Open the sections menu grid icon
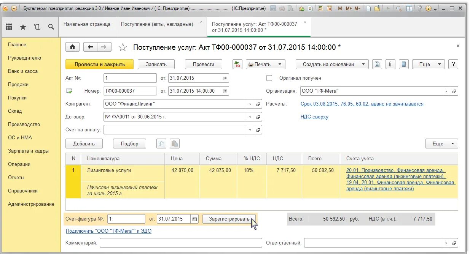Screen dimensions: 470x254 click(9, 27)
